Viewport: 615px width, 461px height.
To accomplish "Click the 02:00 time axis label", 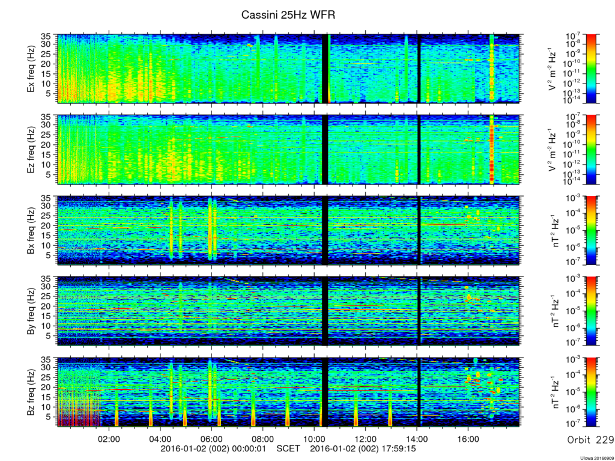I will coord(109,439).
